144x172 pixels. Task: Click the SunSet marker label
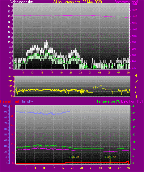[x=74, y=157]
